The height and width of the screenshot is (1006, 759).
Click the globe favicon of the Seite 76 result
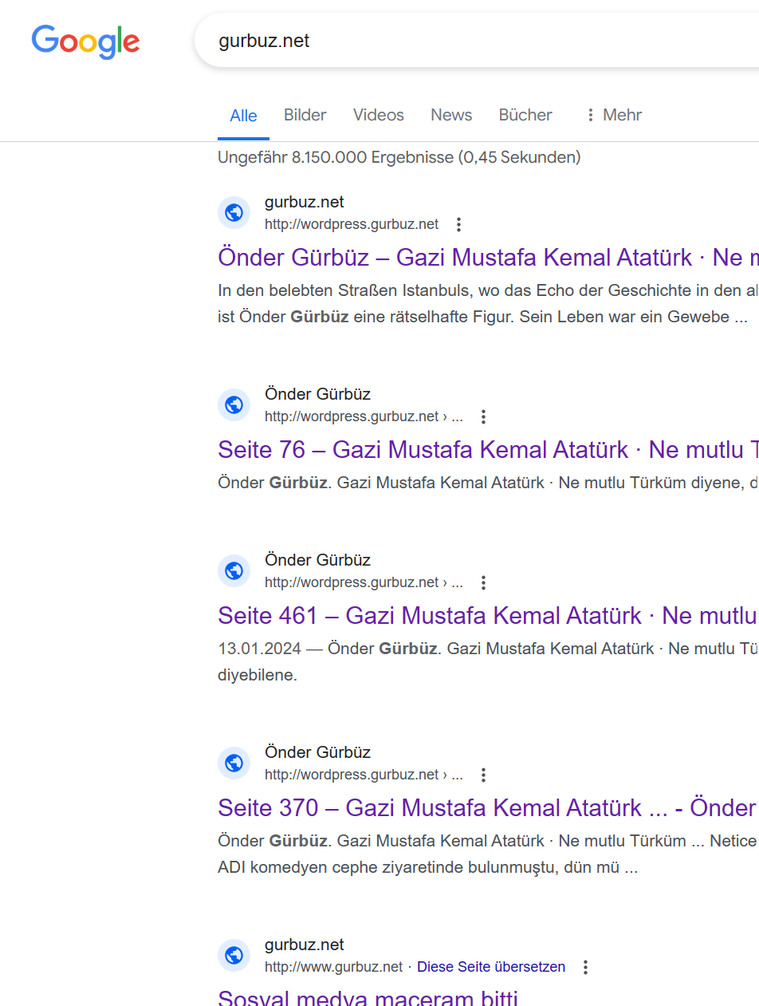point(234,404)
